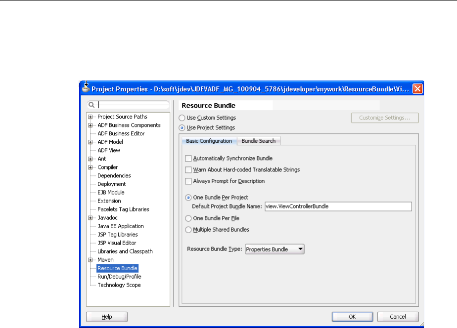Select ADF Business Components in the tree

click(x=129, y=125)
